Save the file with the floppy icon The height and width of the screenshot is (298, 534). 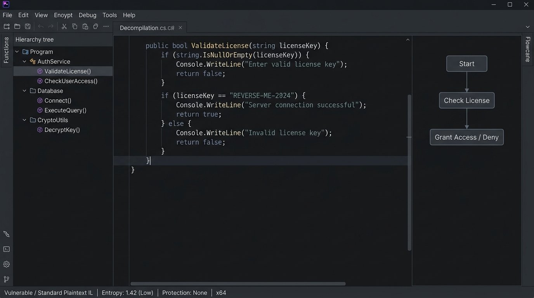(28, 26)
